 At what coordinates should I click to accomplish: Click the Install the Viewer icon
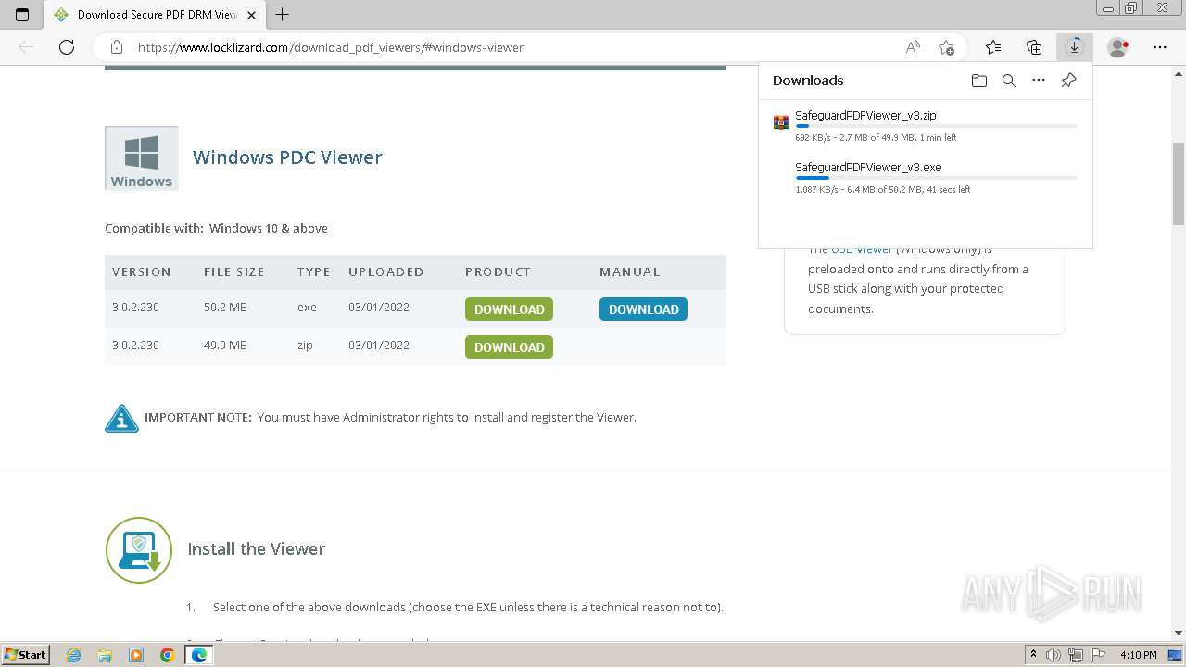pos(139,550)
